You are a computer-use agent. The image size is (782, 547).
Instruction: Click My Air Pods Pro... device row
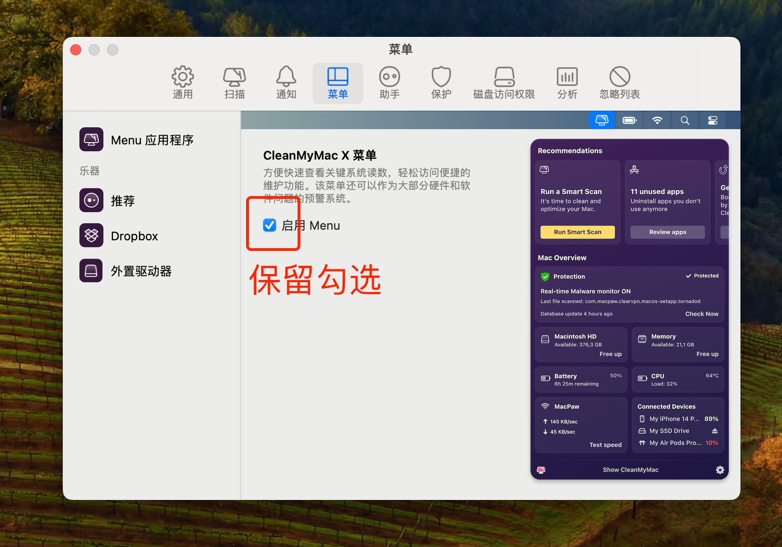678,443
